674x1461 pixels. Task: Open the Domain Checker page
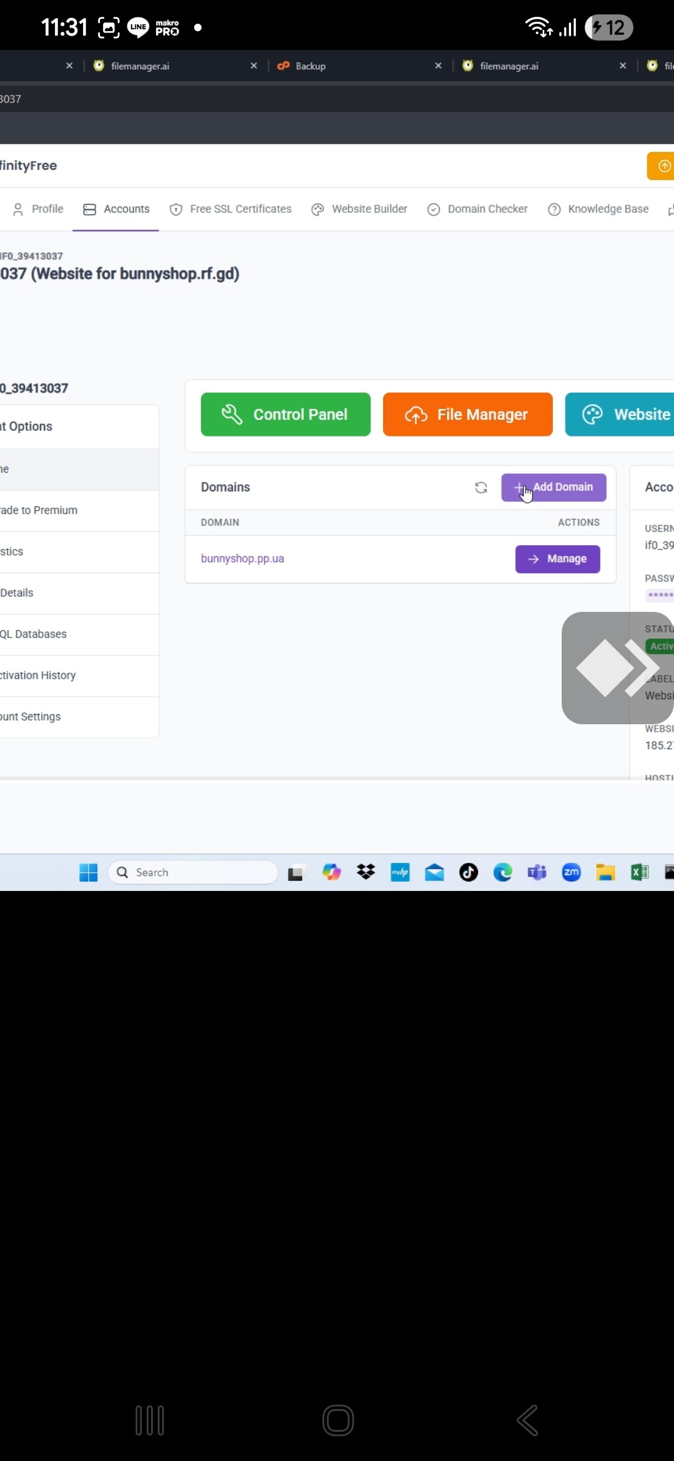477,209
